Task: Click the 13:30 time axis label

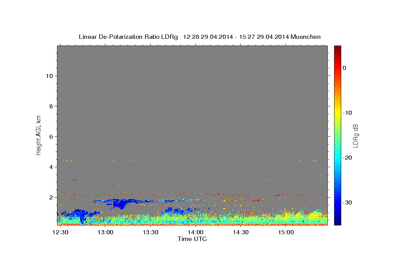Action: (151, 233)
